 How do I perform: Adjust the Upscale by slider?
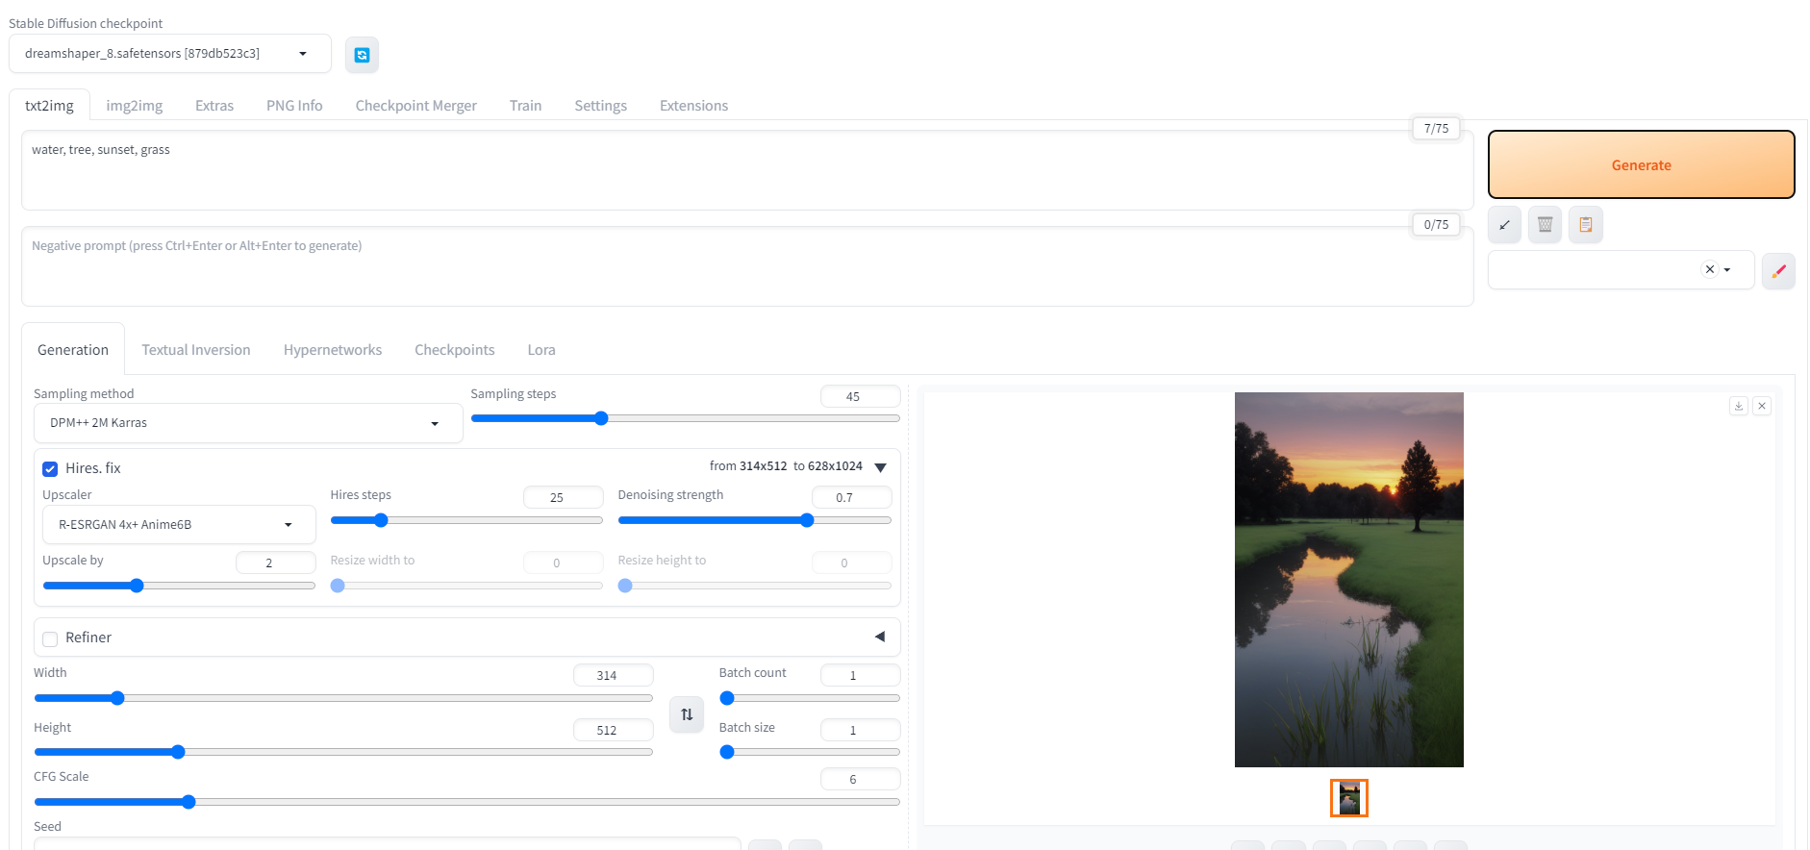[179, 586]
